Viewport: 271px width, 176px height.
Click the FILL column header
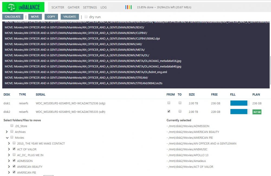(x=233, y=94)
